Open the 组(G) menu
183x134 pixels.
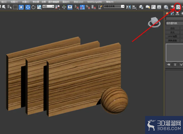tap(4, 2)
